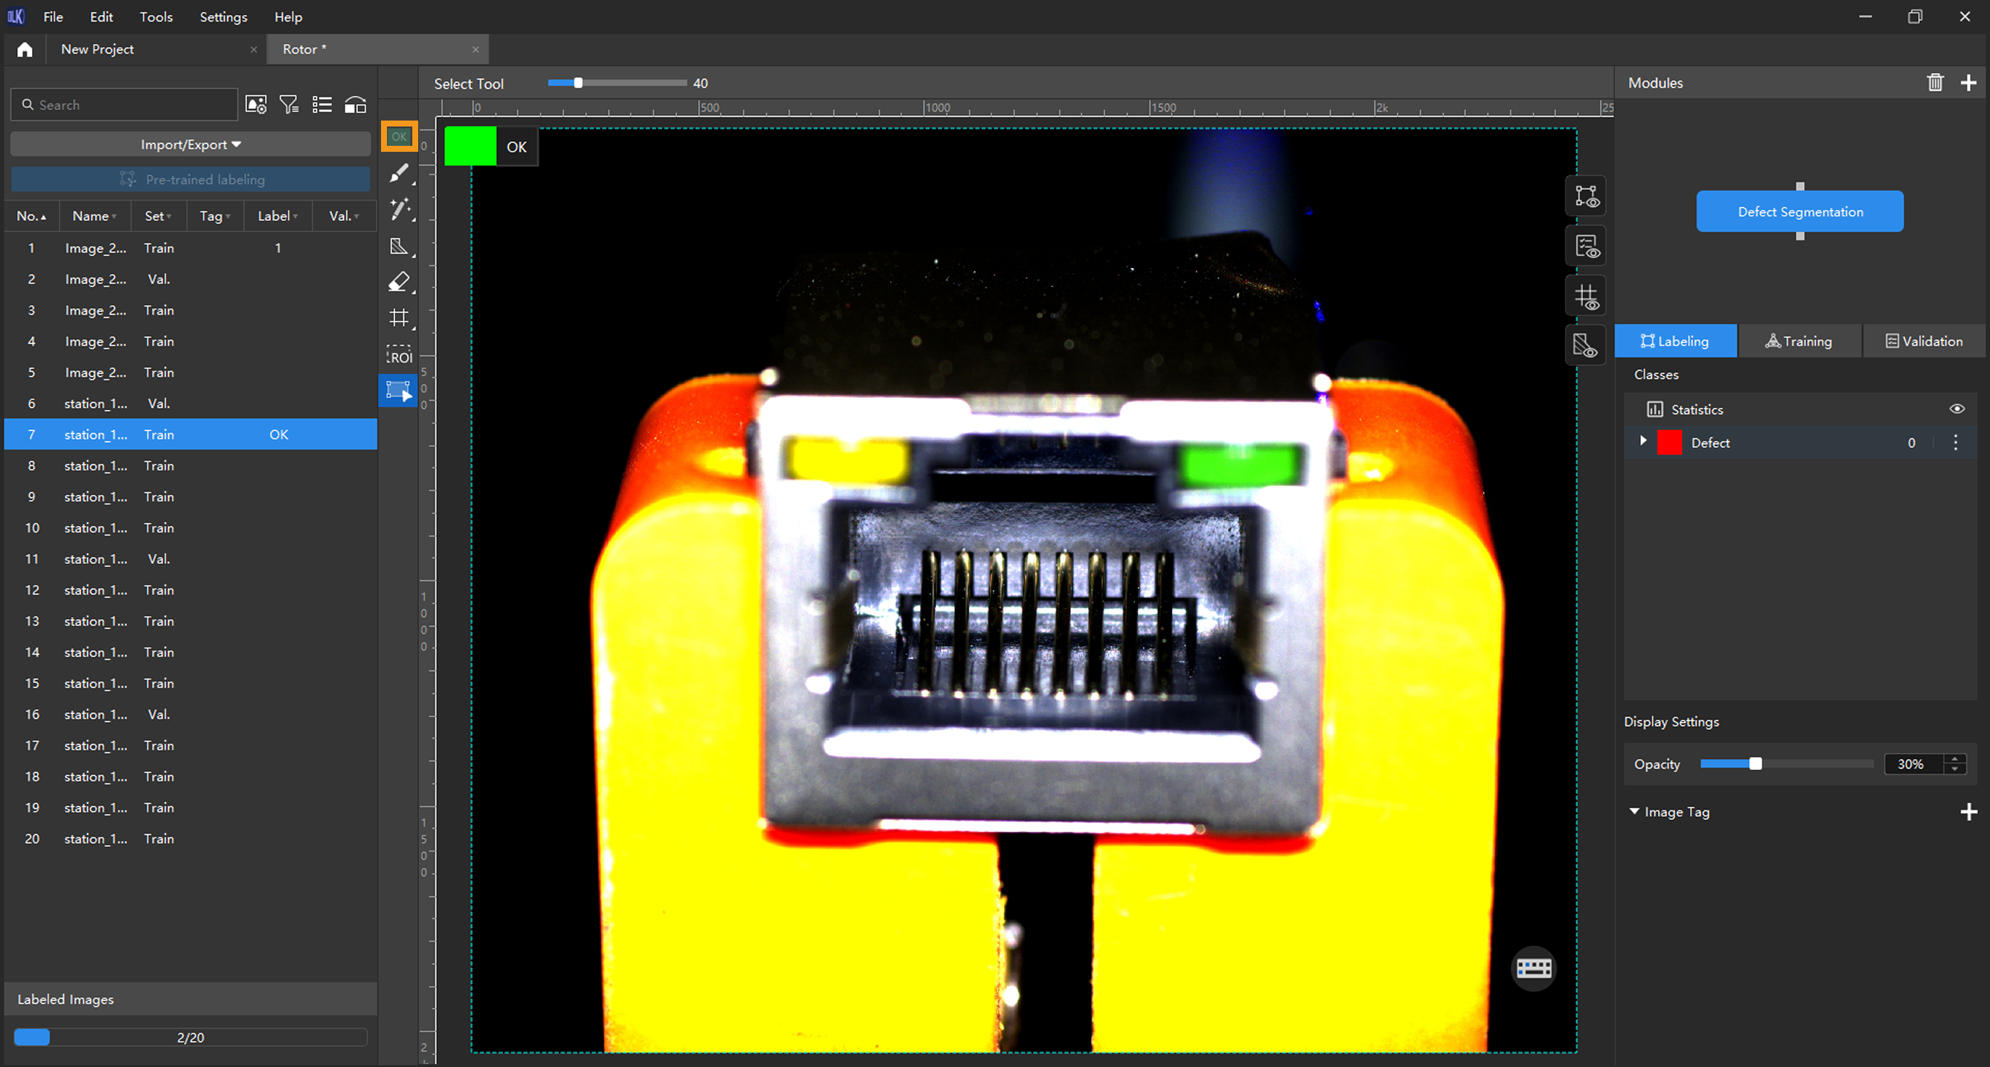Close the New Project tab

coord(253,49)
